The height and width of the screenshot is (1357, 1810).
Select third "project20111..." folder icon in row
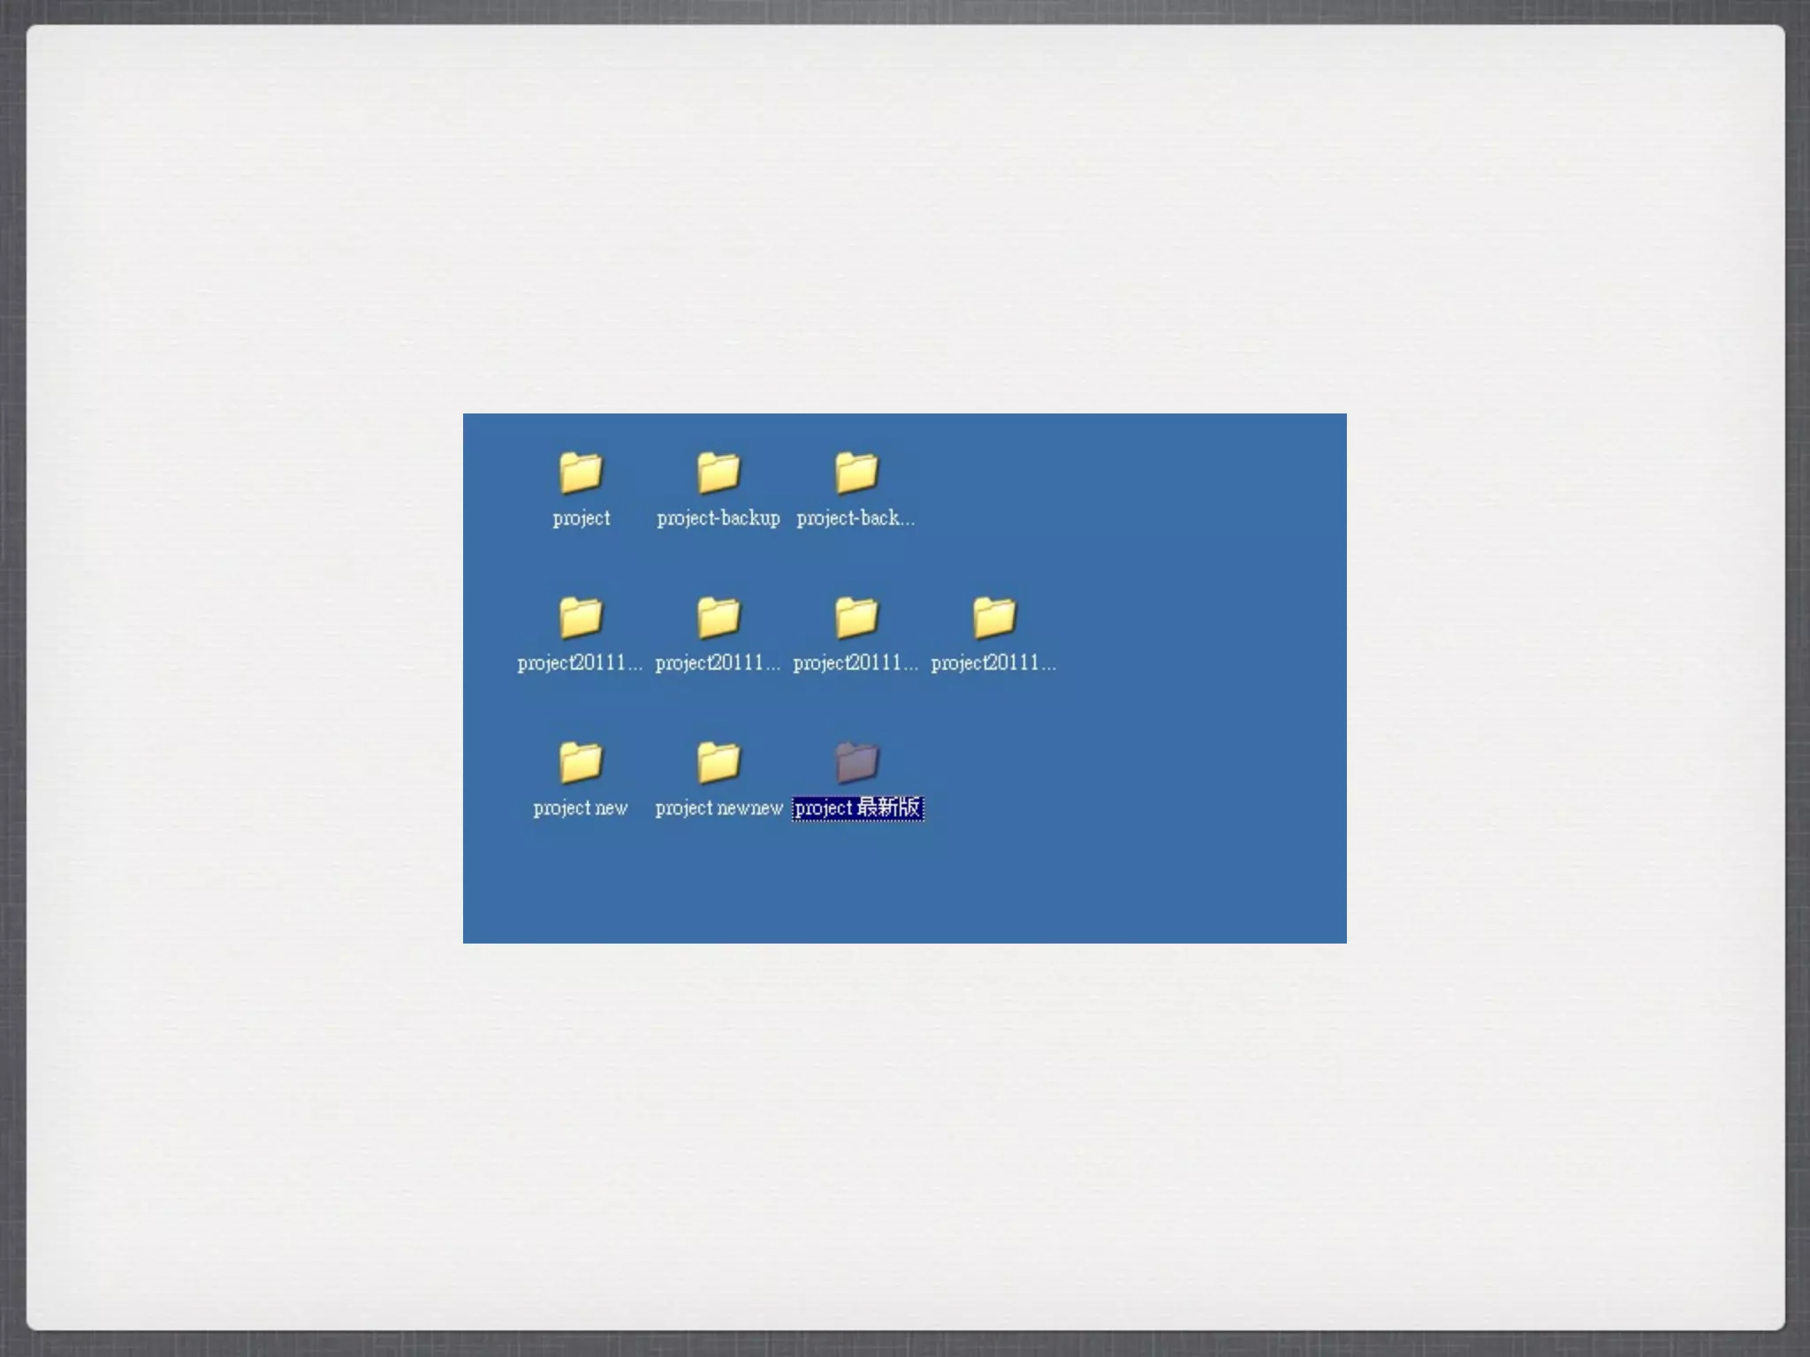(x=856, y=617)
